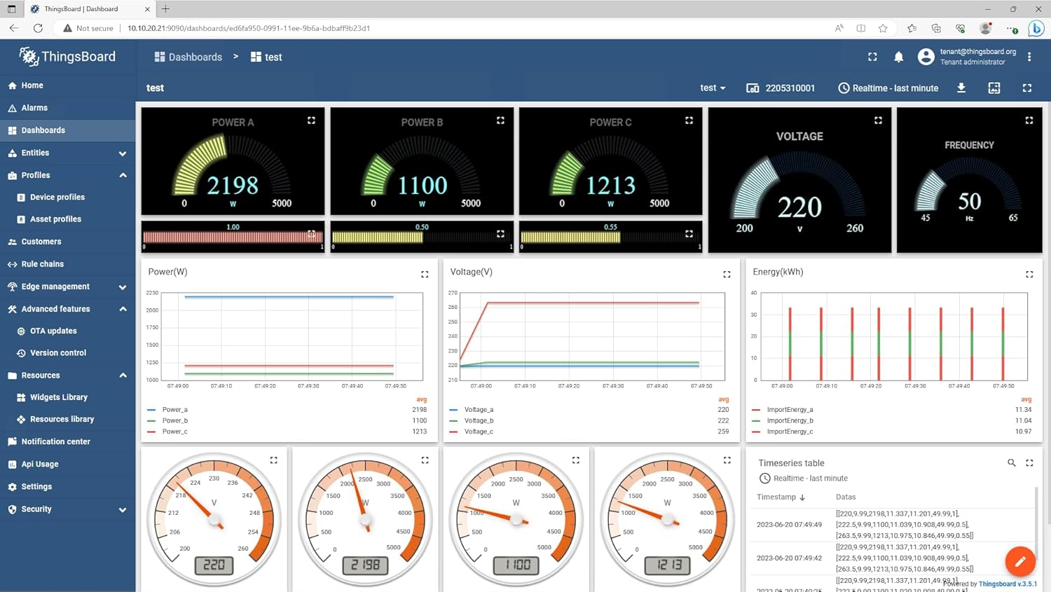Open the test dashboard state dropdown
This screenshot has height=592, width=1051.
[x=713, y=88]
